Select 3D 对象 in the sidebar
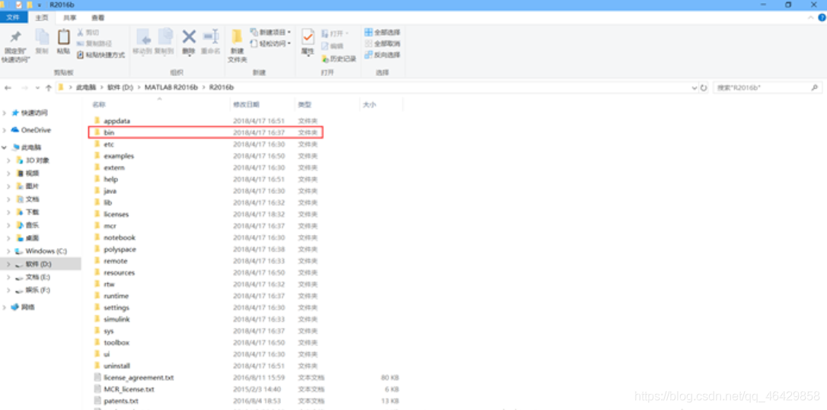827x410 pixels. tap(37, 161)
